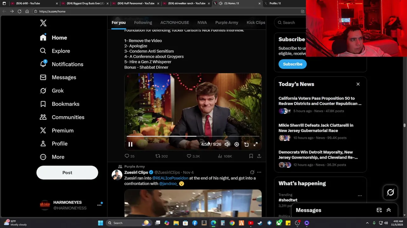Open Bookmarks in the left sidebar

point(59,104)
